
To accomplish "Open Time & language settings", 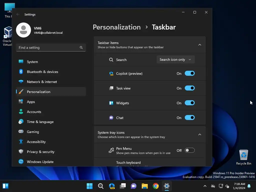I will click(x=51, y=122).
